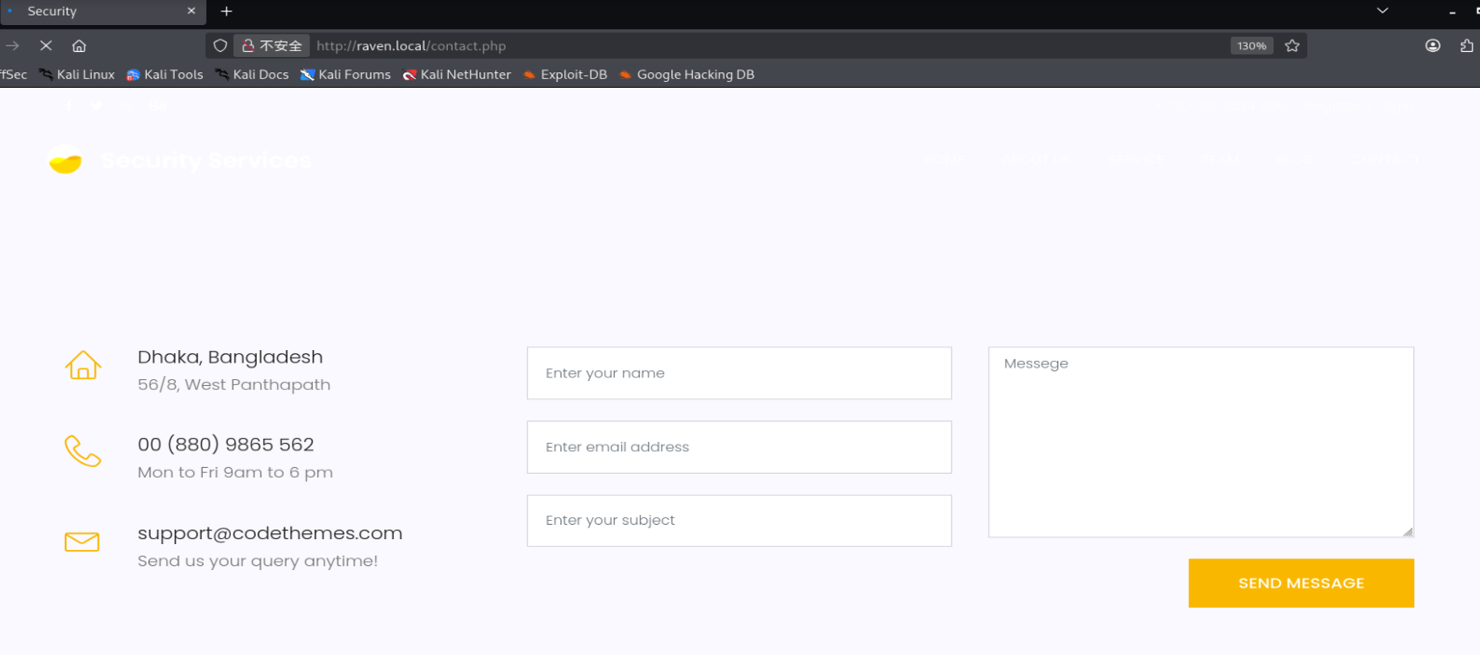Click inside the Messege text area
The height and width of the screenshot is (655, 1480).
coord(1201,442)
